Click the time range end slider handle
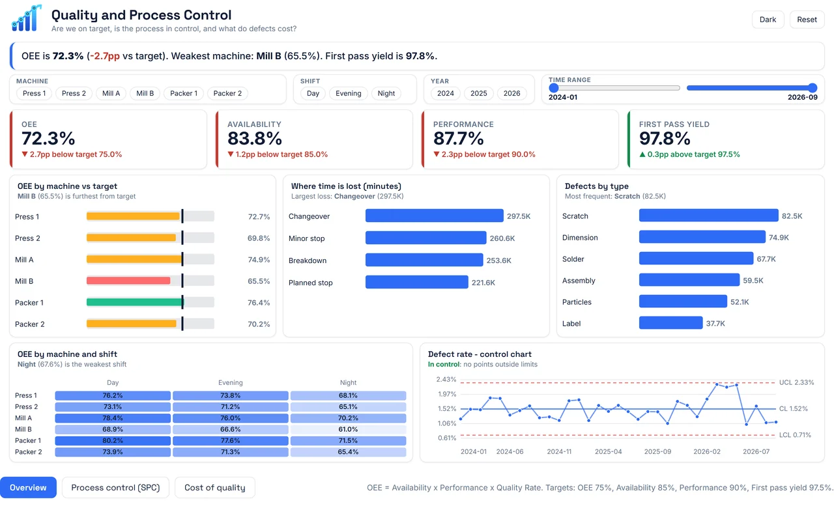The height and width of the screenshot is (521, 834). coord(812,88)
